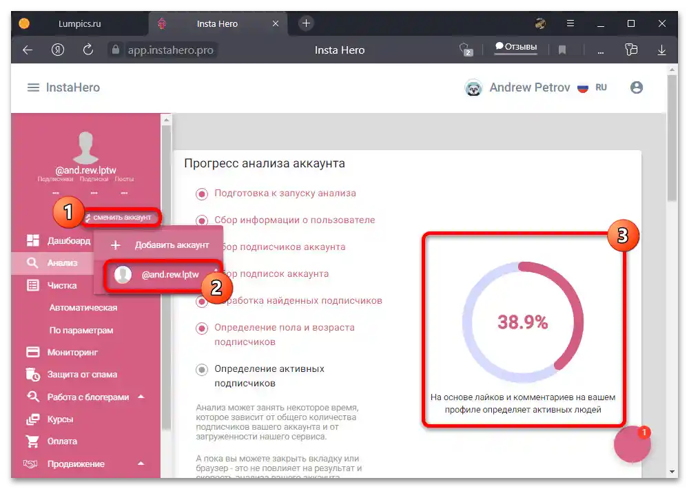Click the Оплата shopping cart icon

coord(32,441)
